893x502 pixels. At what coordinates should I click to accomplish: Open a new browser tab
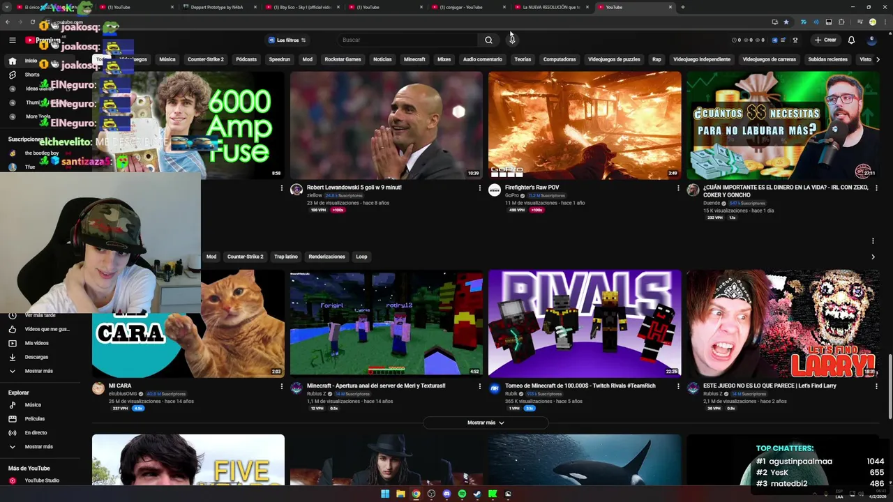(682, 7)
